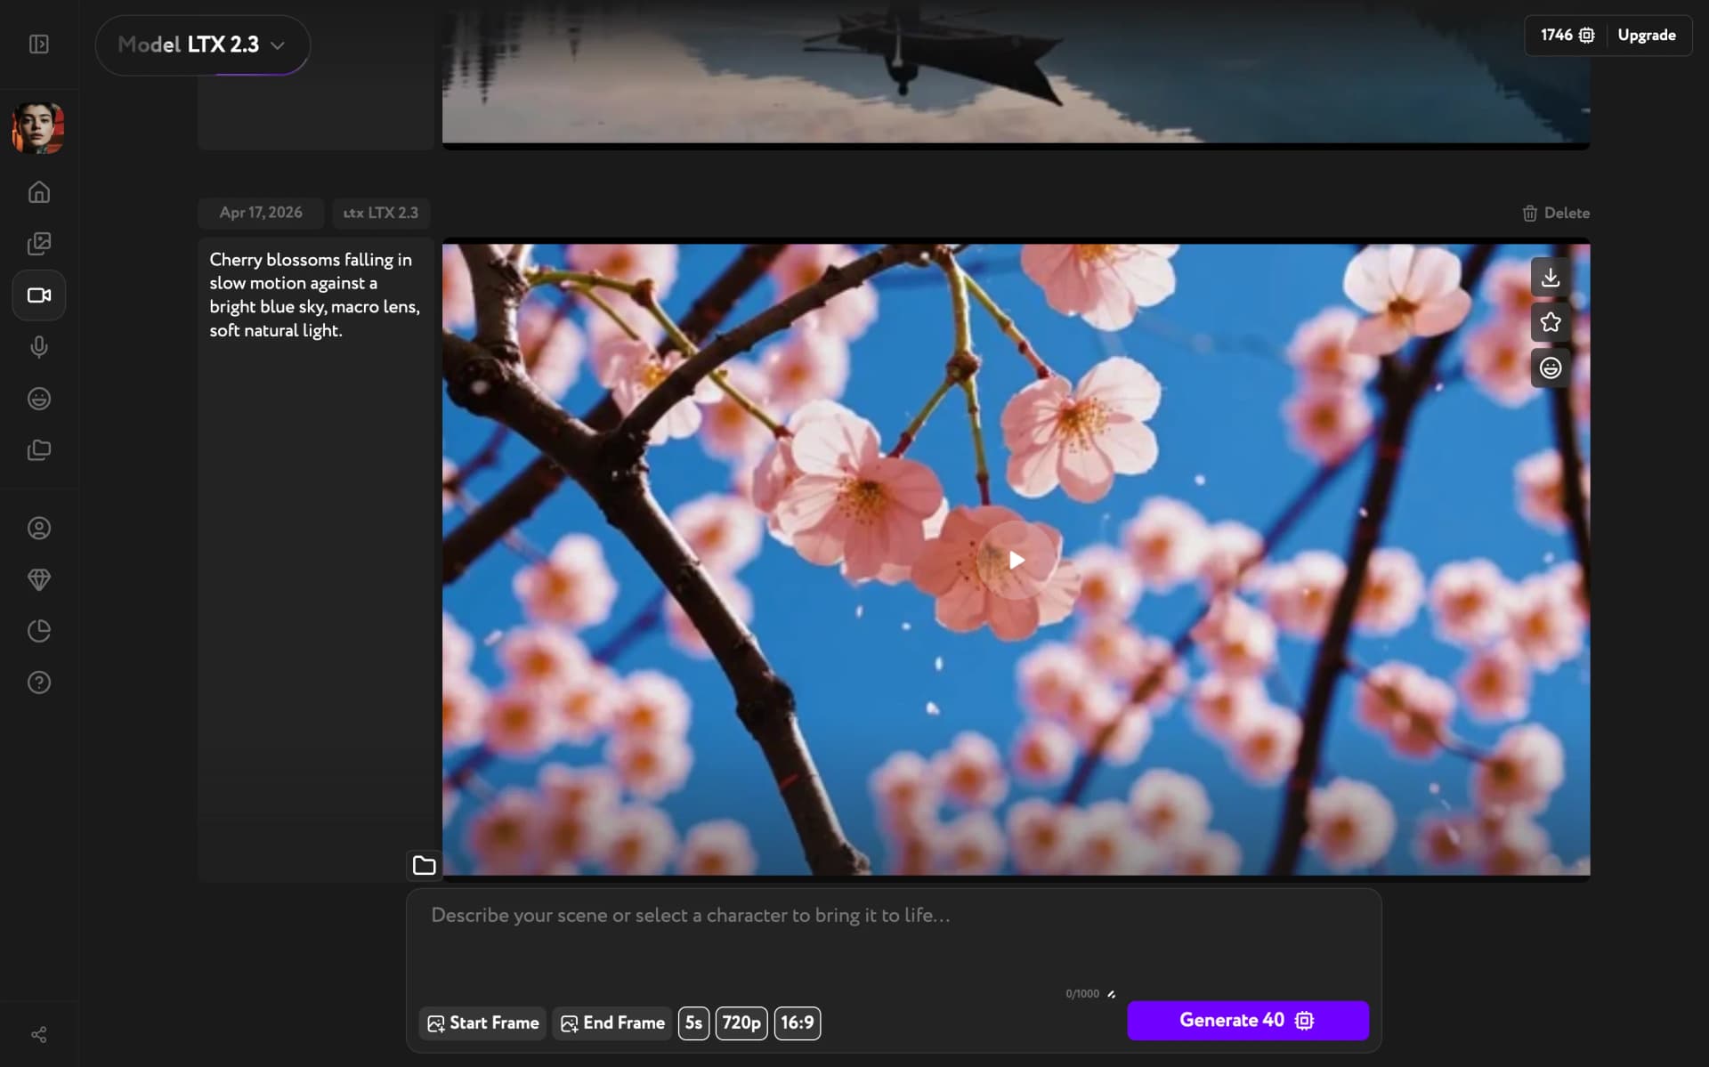The height and width of the screenshot is (1067, 1709).
Task: Download the cherry blossom video
Action: click(x=1550, y=276)
